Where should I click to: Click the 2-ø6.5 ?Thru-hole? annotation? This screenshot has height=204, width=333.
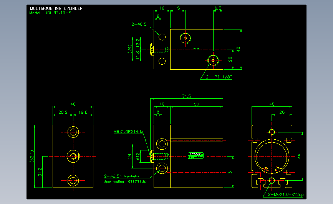pos(122,176)
